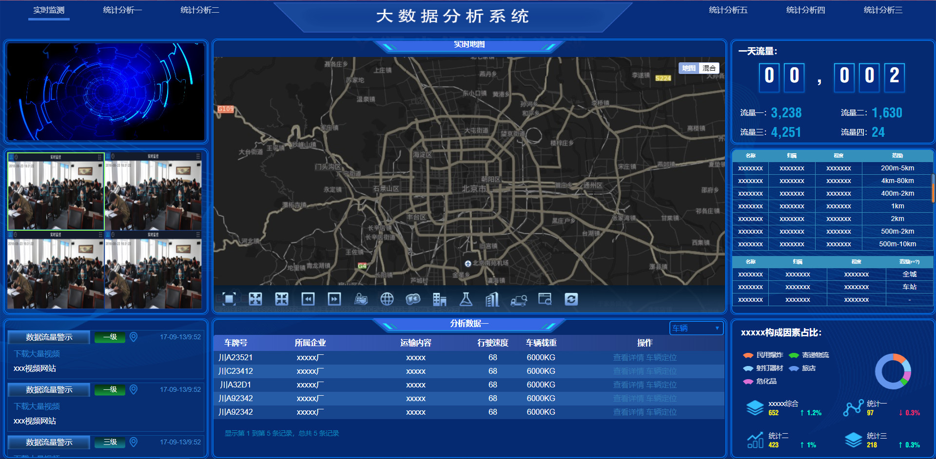The image size is (936, 459).
Task: Click pagination summary 显示第 1 到第 5 条记录
Action: click(x=282, y=433)
